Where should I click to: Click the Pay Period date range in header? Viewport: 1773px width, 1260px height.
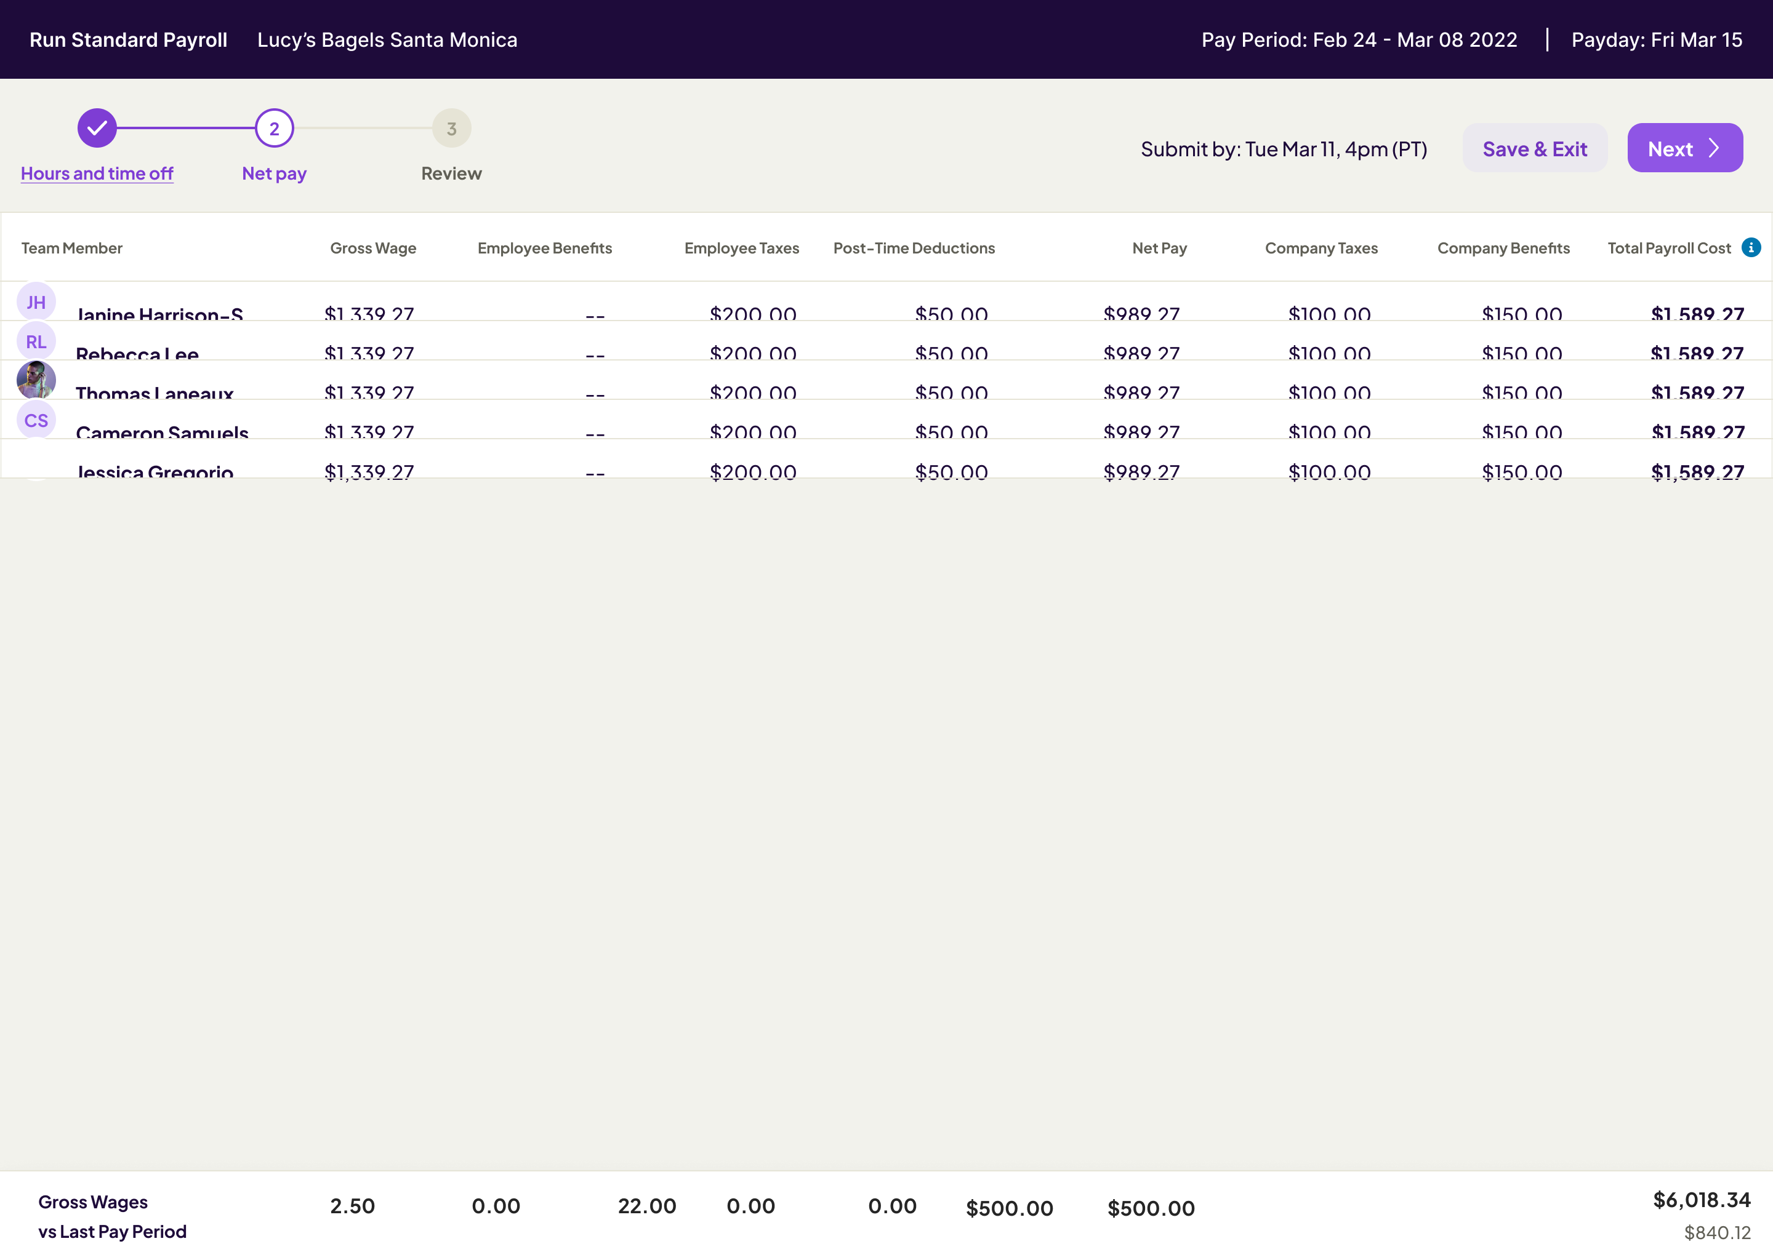(x=1359, y=39)
